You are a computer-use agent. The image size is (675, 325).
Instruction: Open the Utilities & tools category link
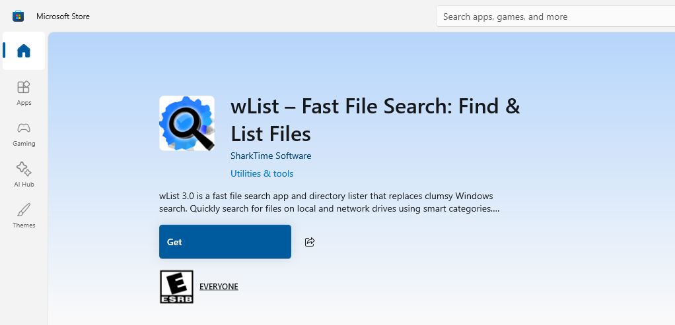pos(262,173)
